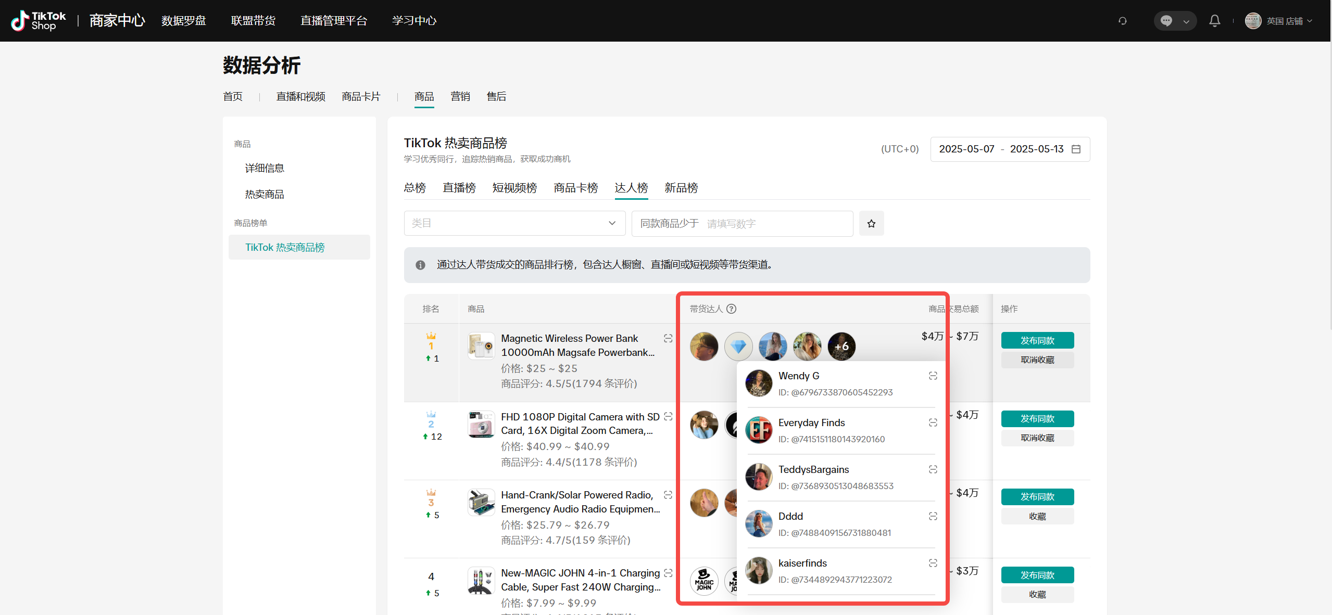Image resolution: width=1332 pixels, height=615 pixels.
Task: Open 热卖商品 in the left sidebar
Action: click(265, 195)
